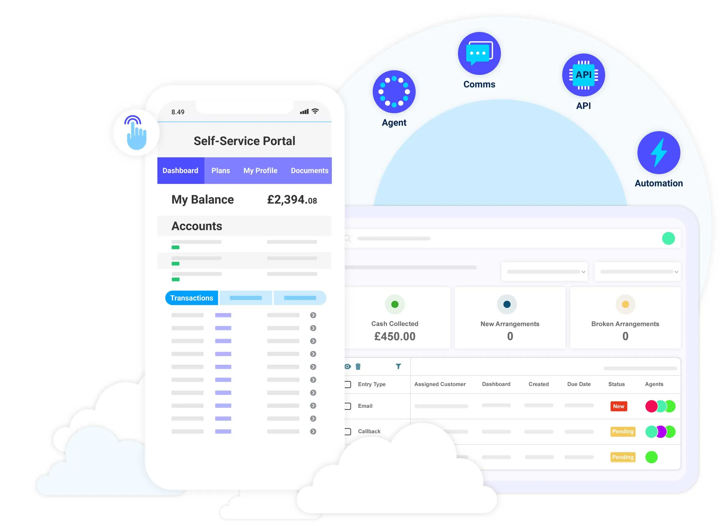The width and height of the screenshot is (725, 531).
Task: Click the API chip icon
Action: (x=583, y=75)
